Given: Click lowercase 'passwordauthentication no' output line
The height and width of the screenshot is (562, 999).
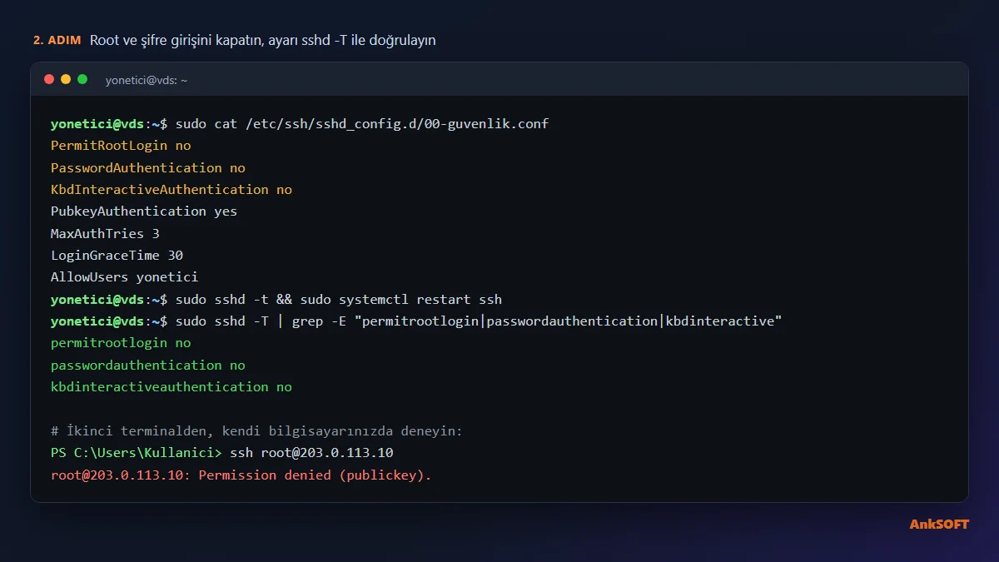Looking at the screenshot, I should [148, 365].
